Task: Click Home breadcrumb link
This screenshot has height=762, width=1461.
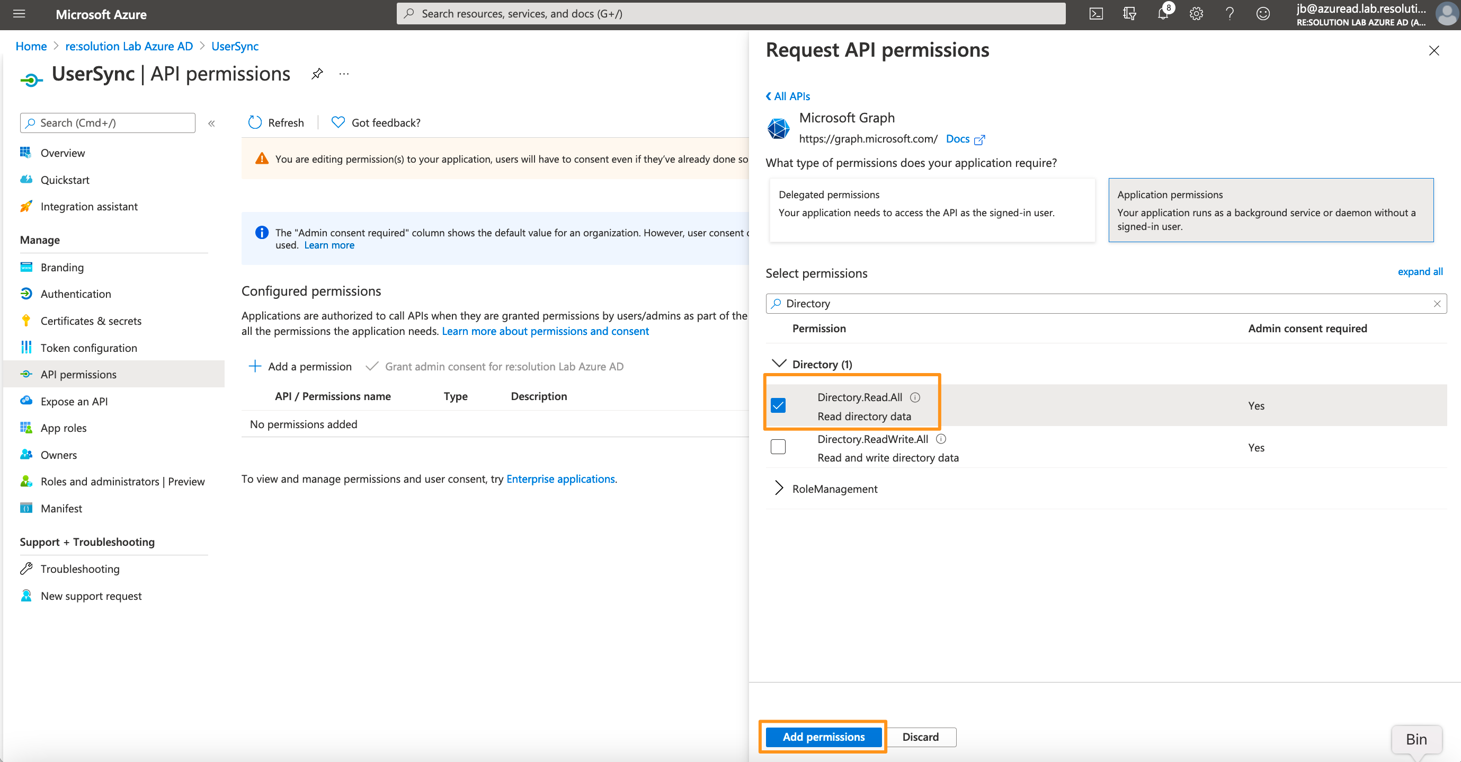Action: click(x=31, y=46)
